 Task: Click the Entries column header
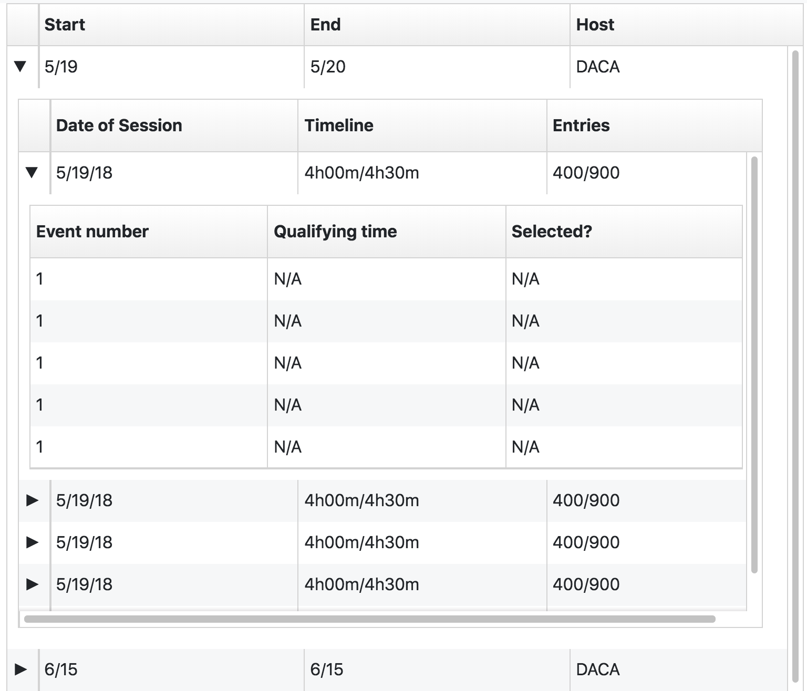click(581, 125)
